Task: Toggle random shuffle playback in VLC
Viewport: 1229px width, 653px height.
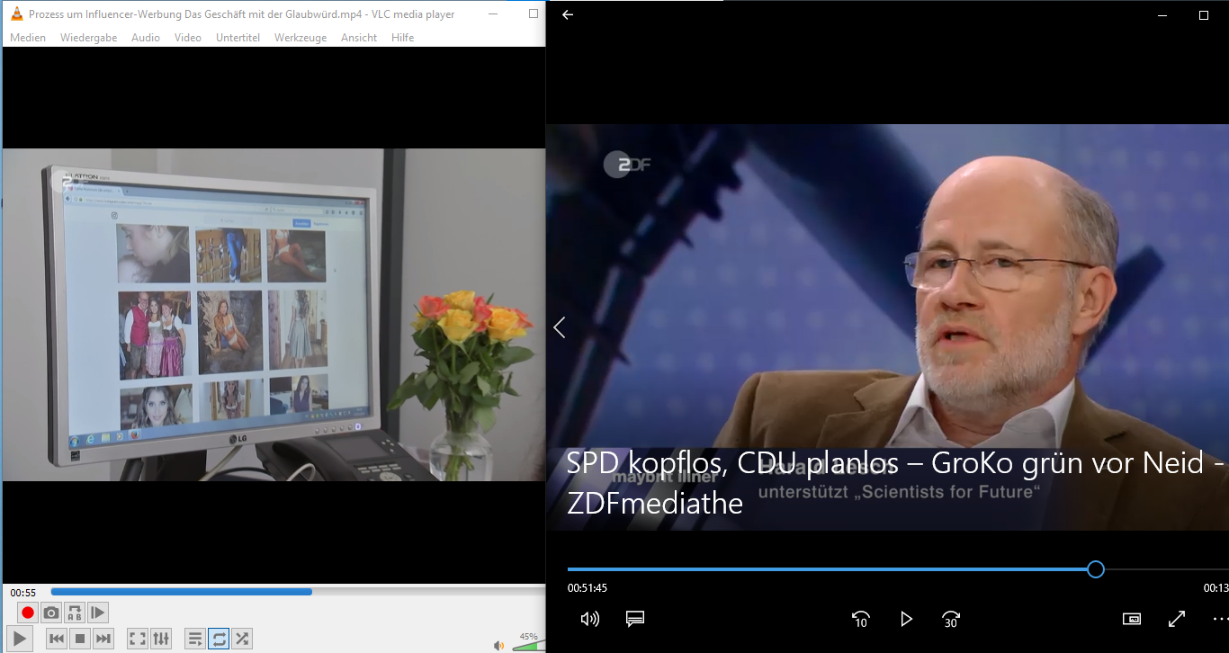Action: coord(242,639)
